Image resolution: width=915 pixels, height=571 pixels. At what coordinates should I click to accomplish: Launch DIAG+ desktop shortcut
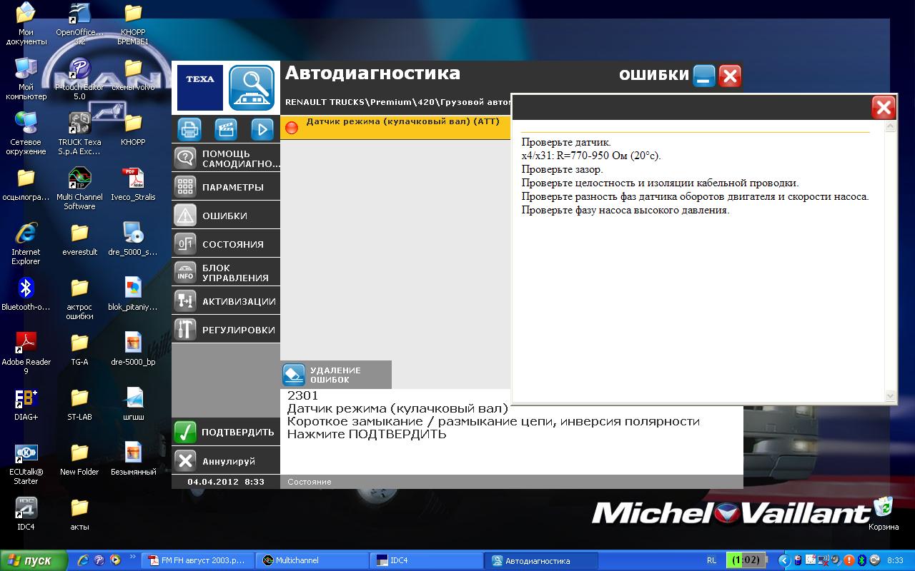pos(26,405)
